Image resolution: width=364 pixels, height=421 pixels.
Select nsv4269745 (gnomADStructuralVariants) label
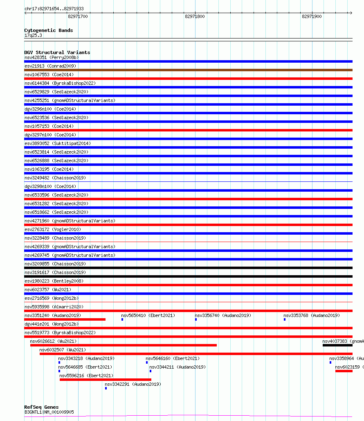(70, 255)
